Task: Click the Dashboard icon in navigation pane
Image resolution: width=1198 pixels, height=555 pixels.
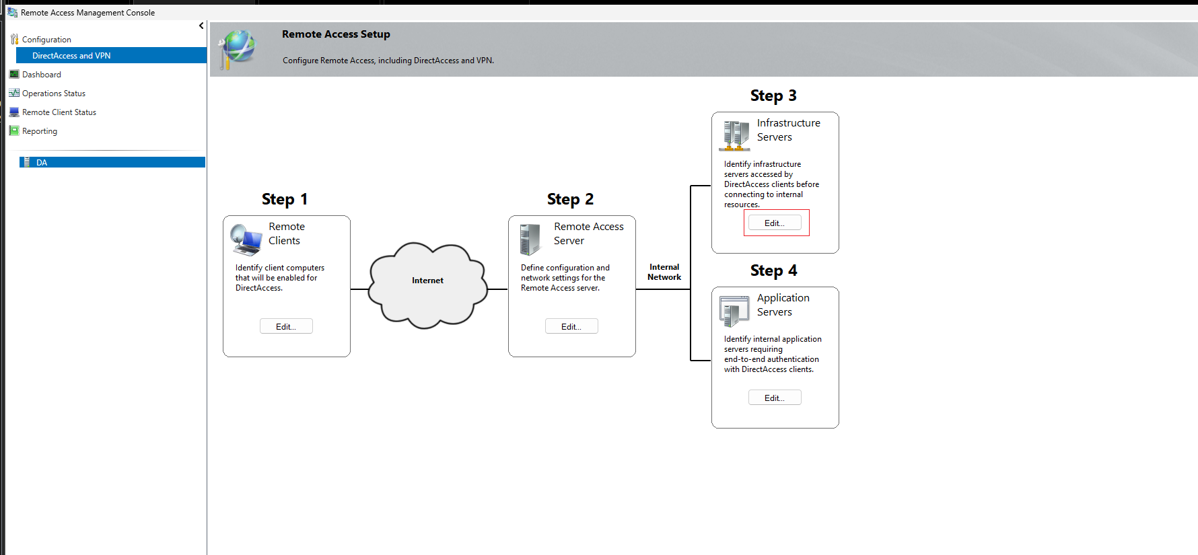Action: (x=14, y=74)
